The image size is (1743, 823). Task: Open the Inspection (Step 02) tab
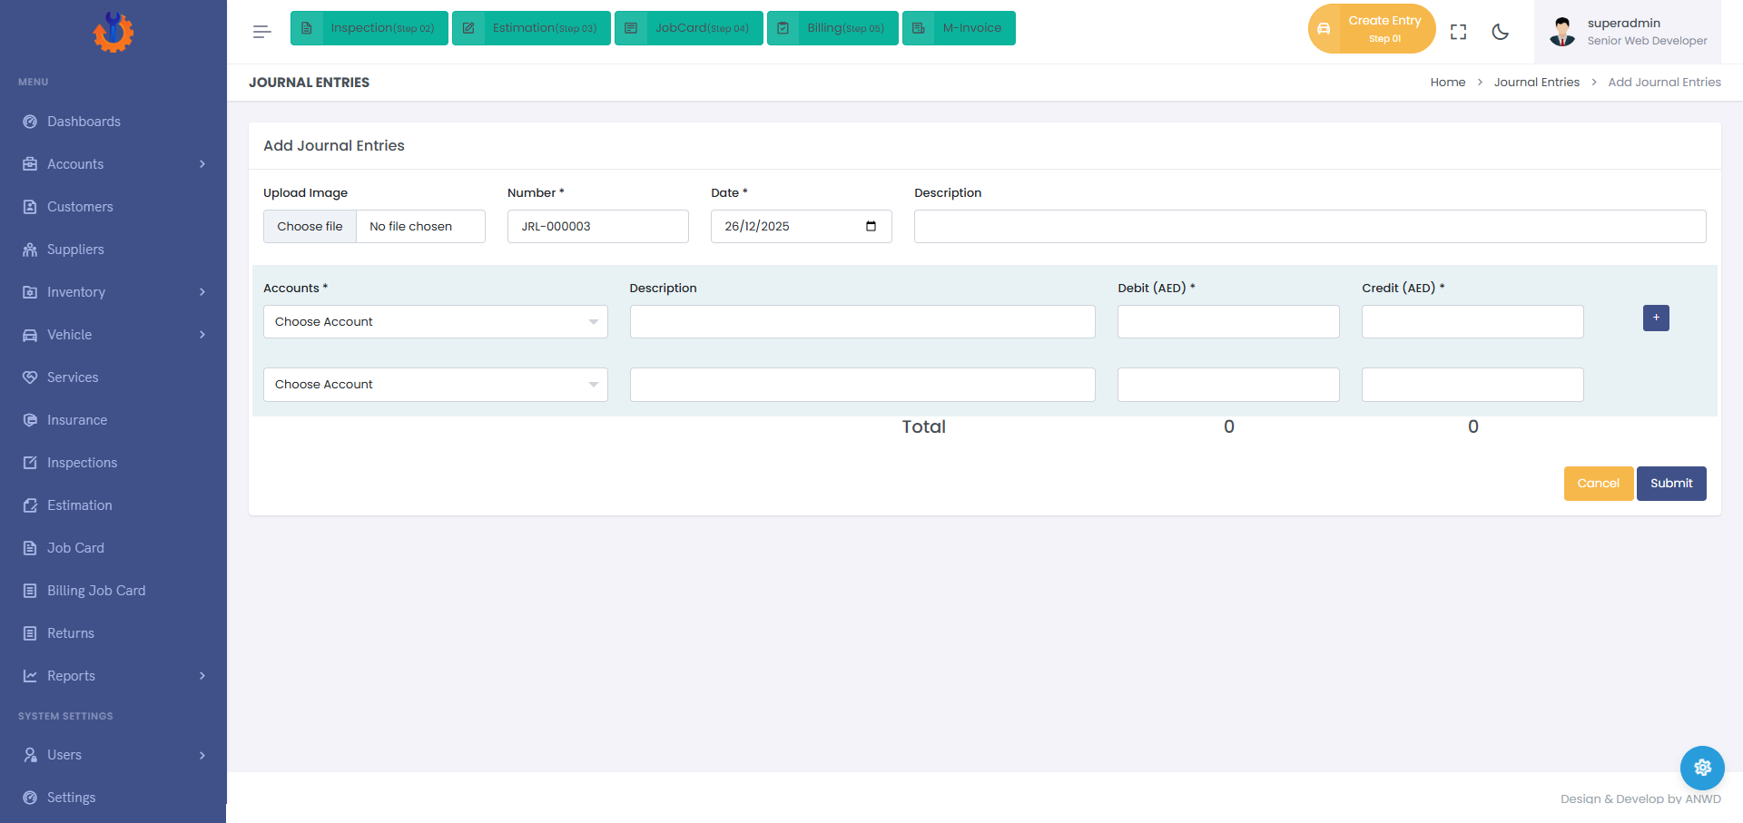pyautogui.click(x=369, y=28)
